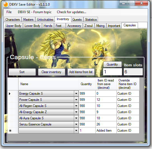Expand the All-Energy Capsule Z dropdown arrow

76,112
